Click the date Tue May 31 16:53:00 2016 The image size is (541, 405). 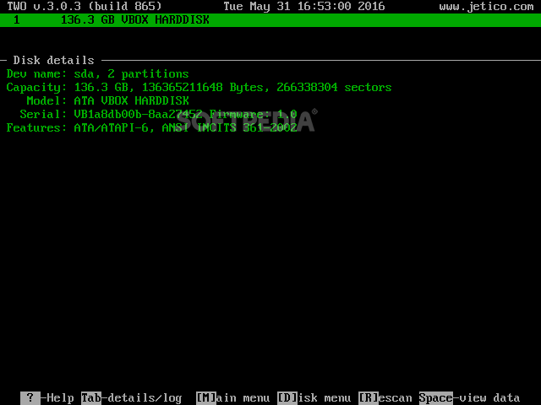304,7
